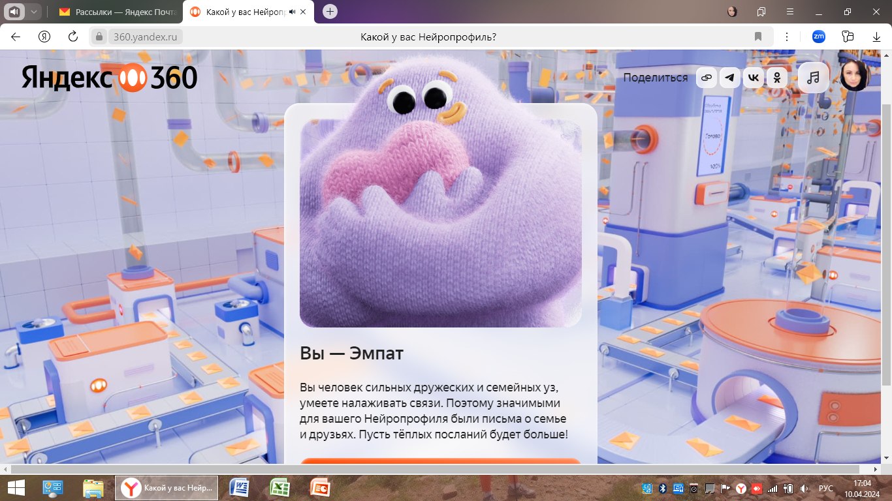The image size is (892, 501).
Task: Copy the share link via chain icon
Action: pyautogui.click(x=706, y=78)
